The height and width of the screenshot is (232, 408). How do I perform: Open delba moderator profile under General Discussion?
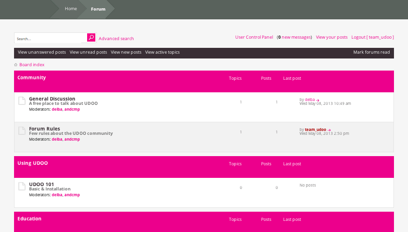coord(57,109)
